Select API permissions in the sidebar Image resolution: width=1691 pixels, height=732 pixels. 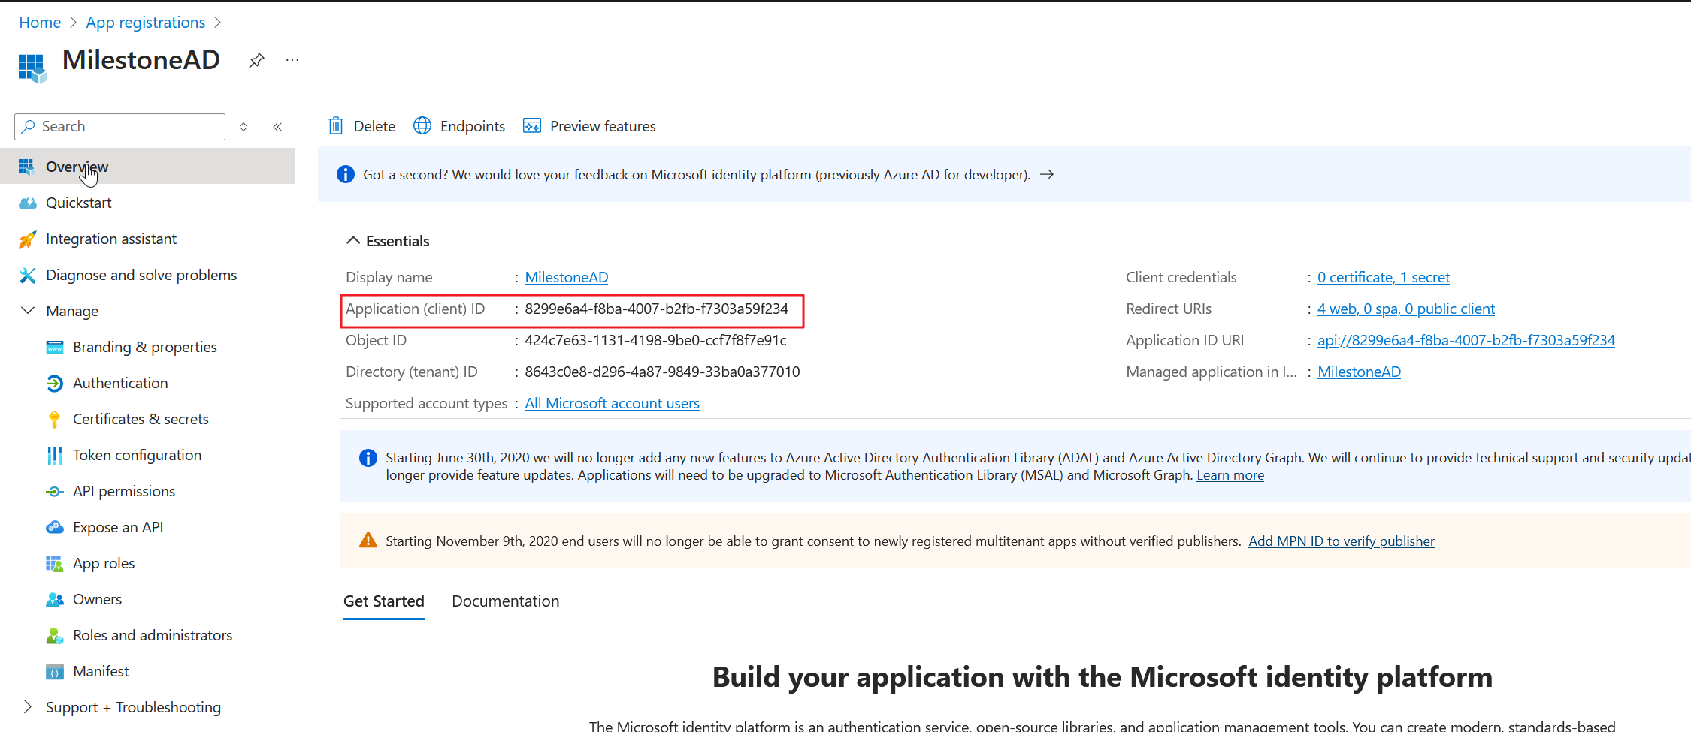[x=124, y=491]
